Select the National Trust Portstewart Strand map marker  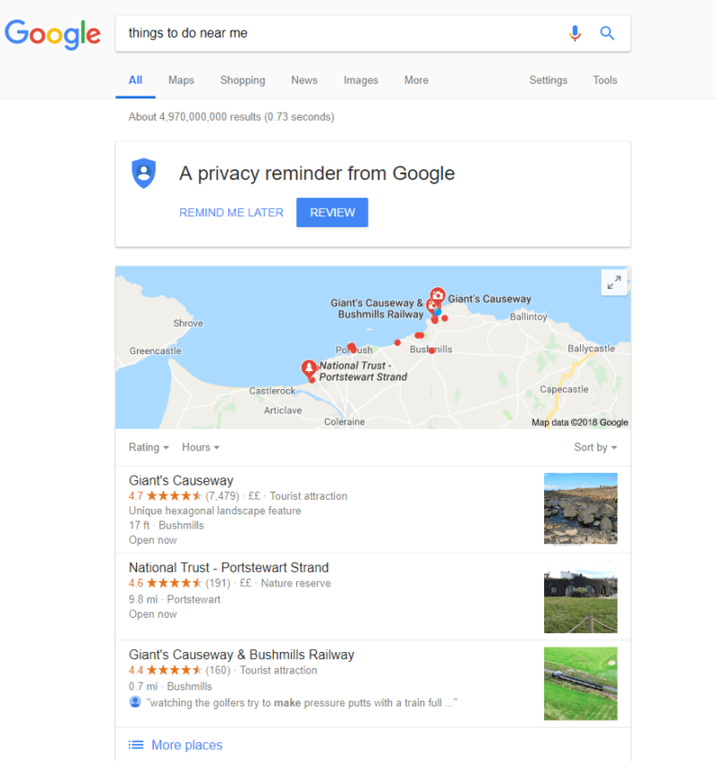(x=309, y=368)
